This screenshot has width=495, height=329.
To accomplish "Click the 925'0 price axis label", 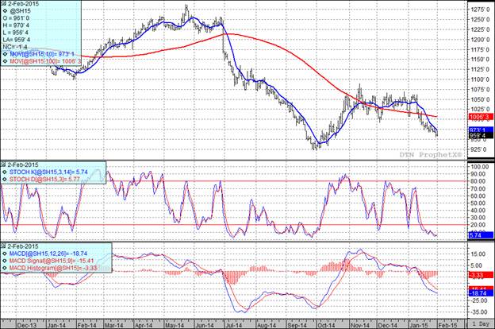I will tap(479, 149).
